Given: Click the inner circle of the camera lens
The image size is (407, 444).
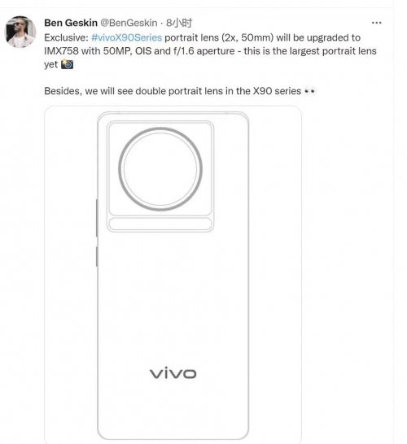Looking at the screenshot, I should [x=160, y=169].
